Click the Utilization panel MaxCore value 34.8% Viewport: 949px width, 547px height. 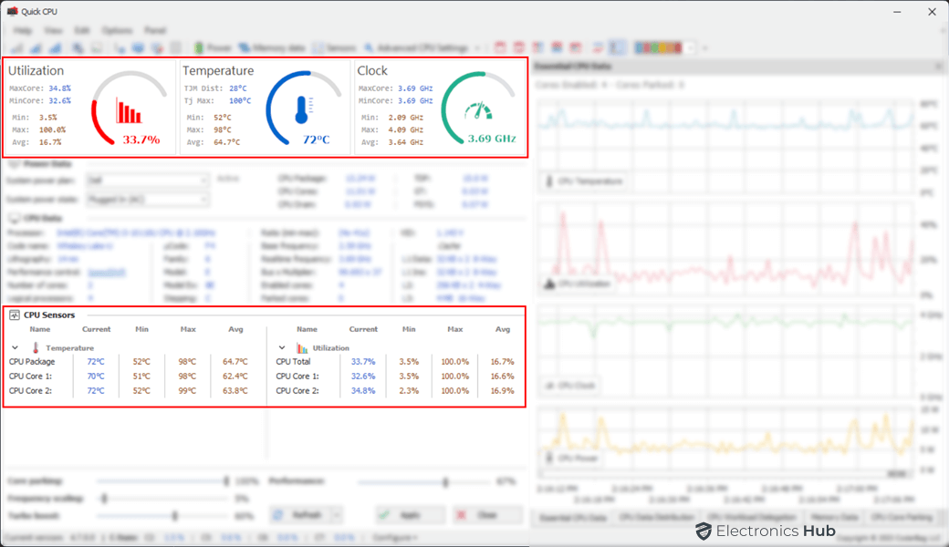pos(60,88)
